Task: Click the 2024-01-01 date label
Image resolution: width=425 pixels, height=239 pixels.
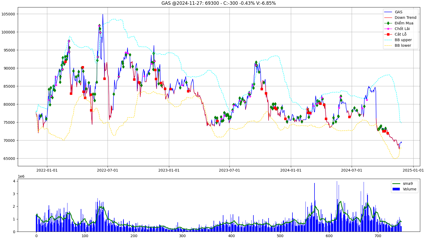Action: [291, 170]
